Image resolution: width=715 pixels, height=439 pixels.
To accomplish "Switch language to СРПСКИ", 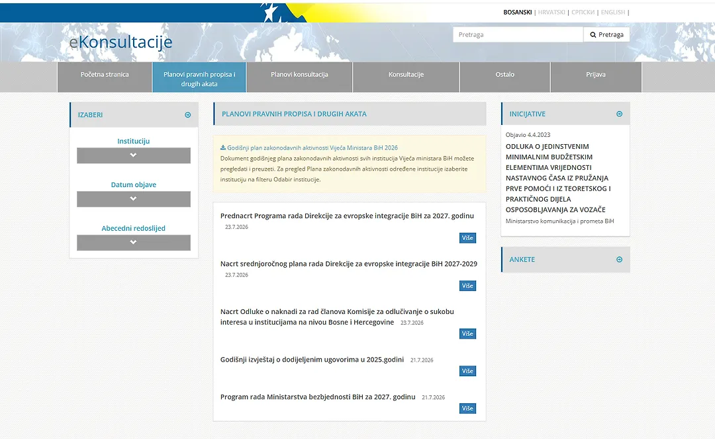I will [x=583, y=13].
